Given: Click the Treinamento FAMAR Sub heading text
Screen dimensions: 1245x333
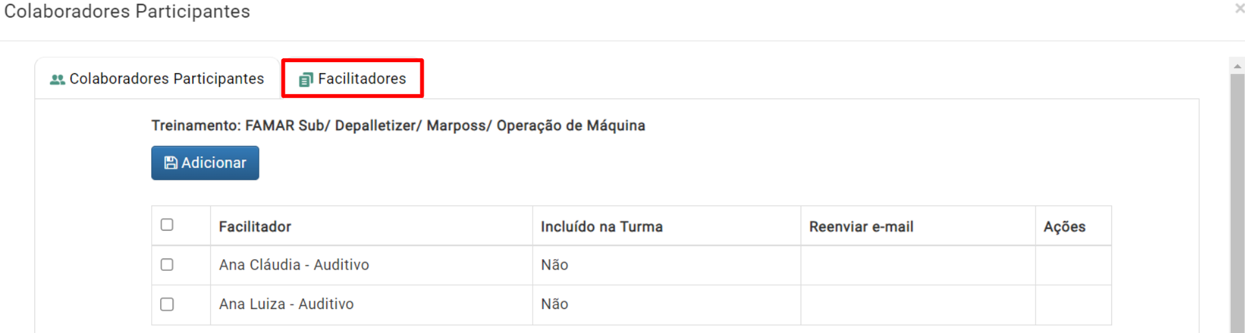Looking at the screenshot, I should pos(398,126).
